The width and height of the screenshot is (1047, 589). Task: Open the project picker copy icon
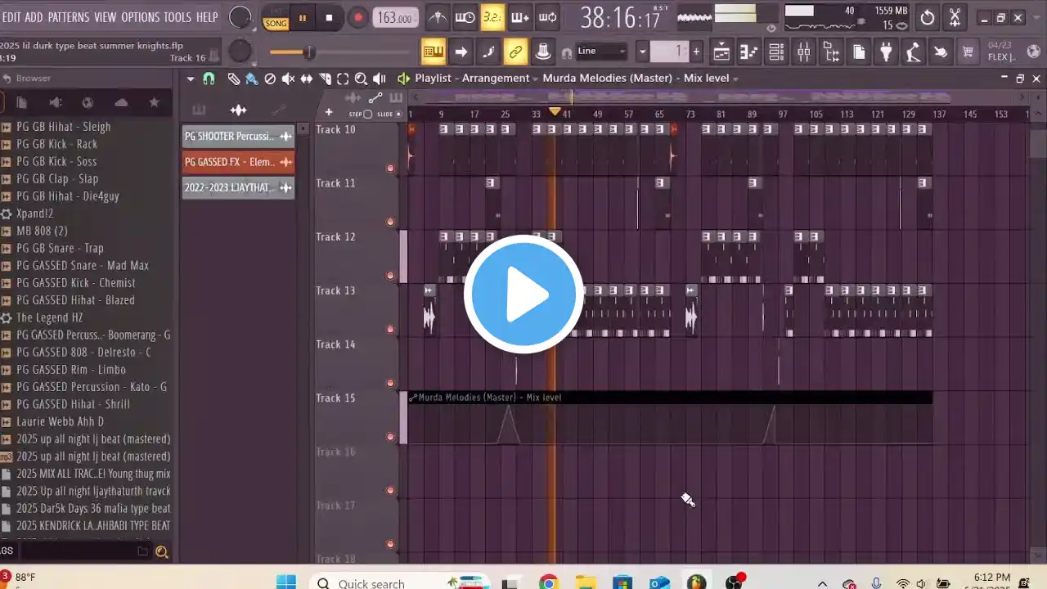pos(859,52)
